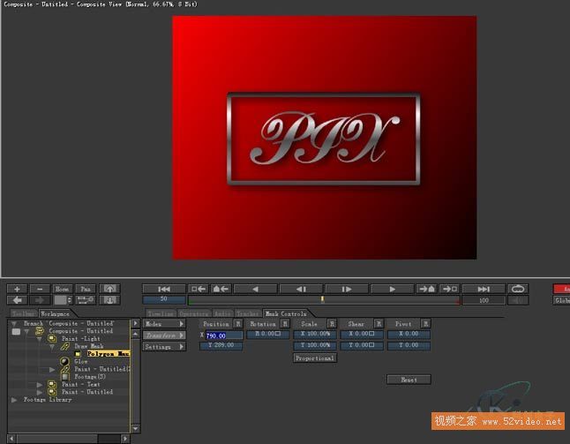Collapse the Branch 'Composite - Untitled' node
This screenshot has width=570, height=444.
tap(14, 323)
